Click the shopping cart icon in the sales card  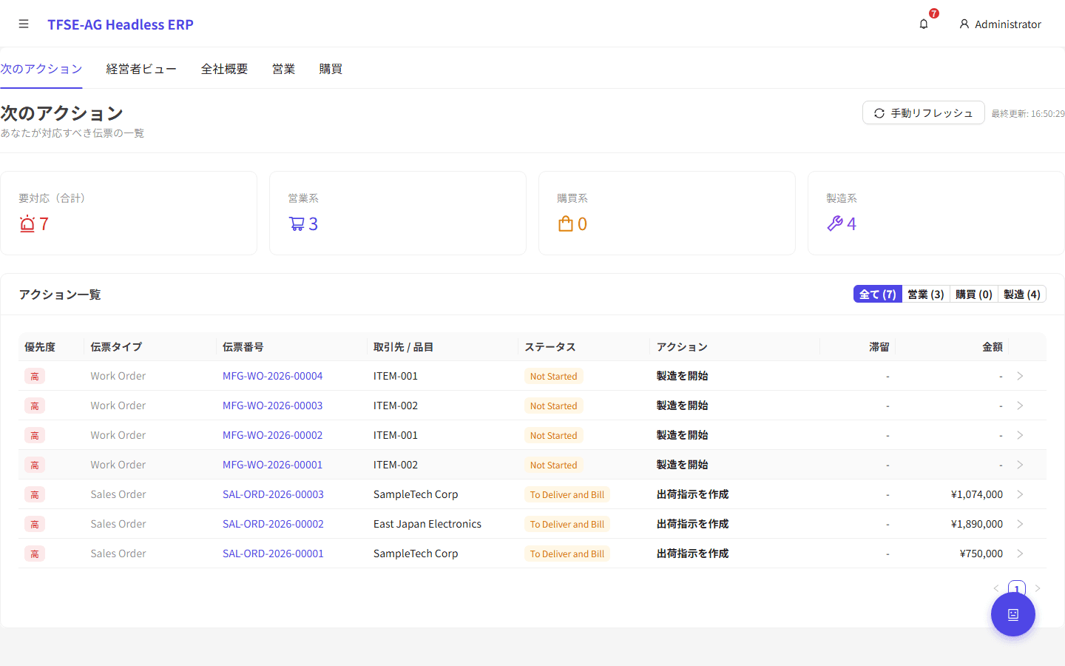click(x=297, y=223)
